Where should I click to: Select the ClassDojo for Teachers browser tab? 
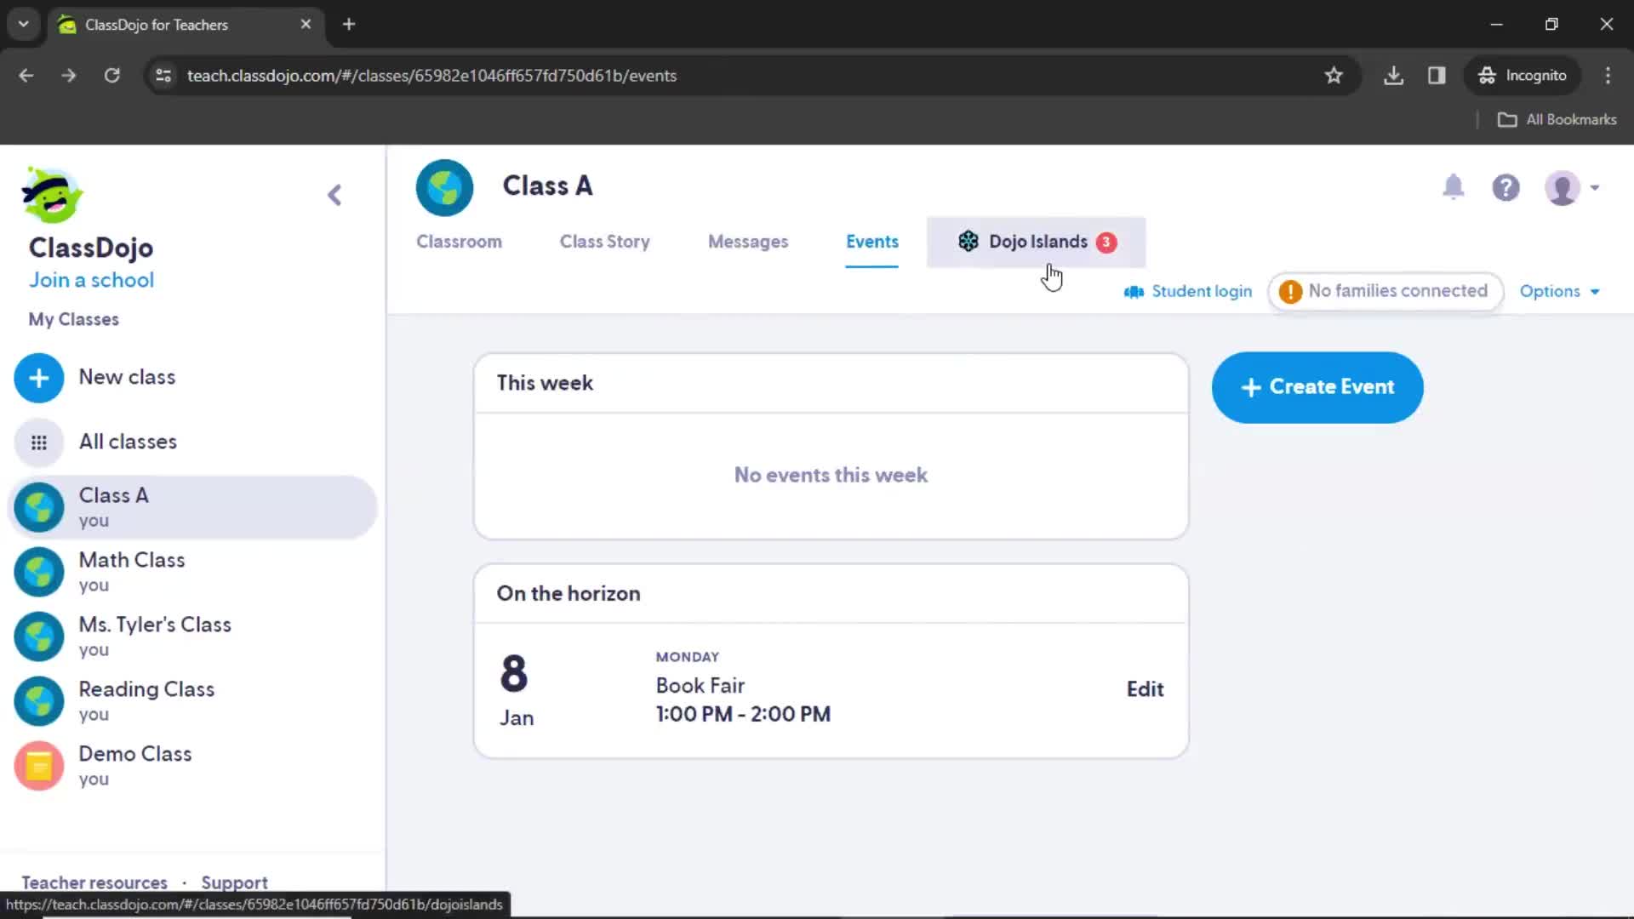click(x=186, y=25)
